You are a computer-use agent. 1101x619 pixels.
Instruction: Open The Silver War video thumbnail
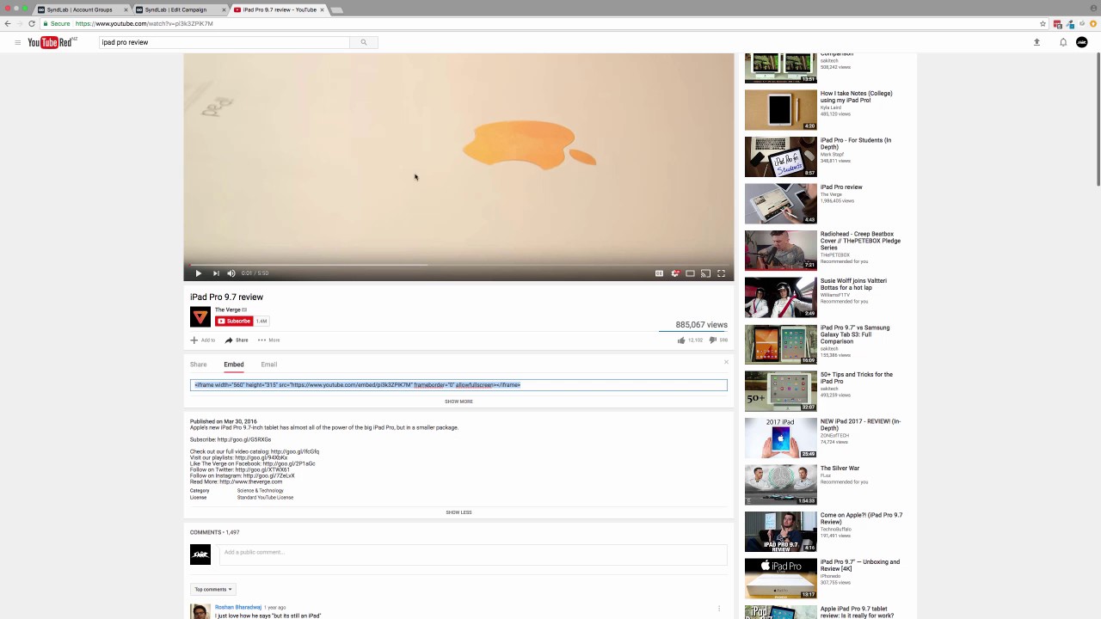point(781,485)
